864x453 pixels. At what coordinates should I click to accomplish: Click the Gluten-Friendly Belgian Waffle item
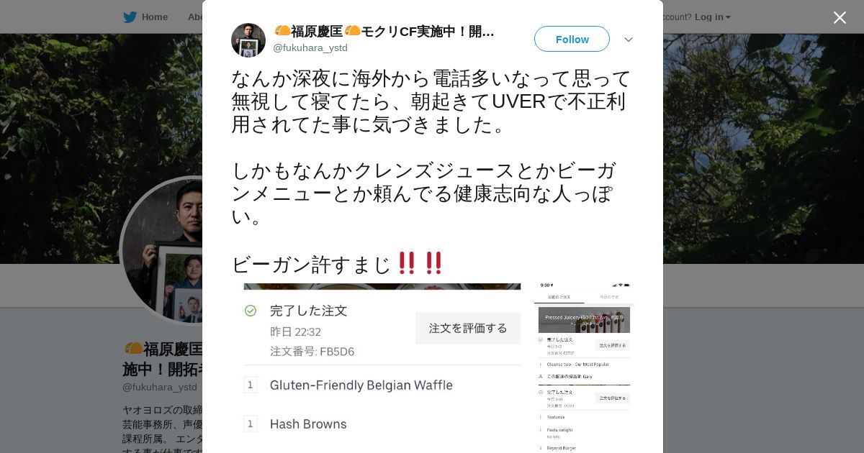[361, 385]
